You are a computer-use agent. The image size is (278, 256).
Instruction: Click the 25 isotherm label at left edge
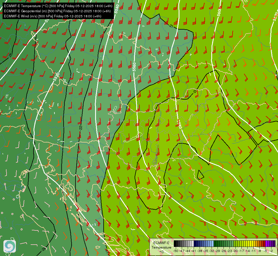coord(11,55)
